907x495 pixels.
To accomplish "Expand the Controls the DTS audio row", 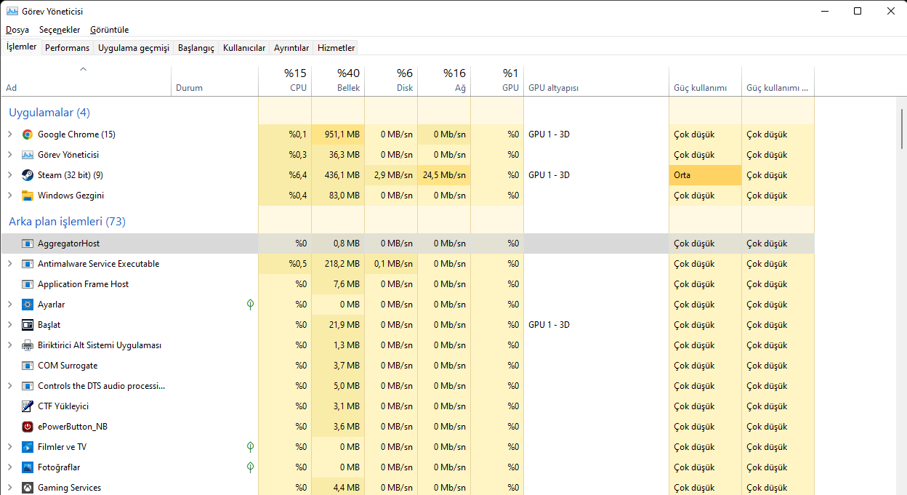I will (x=9, y=386).
